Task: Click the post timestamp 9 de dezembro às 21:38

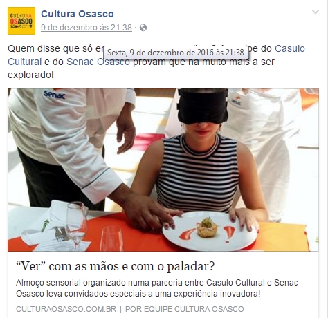Action: 86,28
